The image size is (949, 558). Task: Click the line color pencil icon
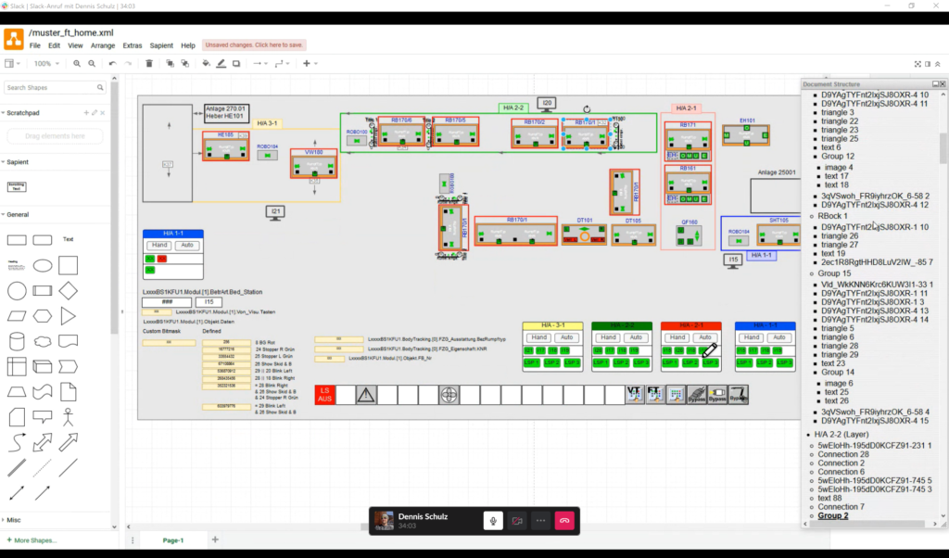coord(221,64)
